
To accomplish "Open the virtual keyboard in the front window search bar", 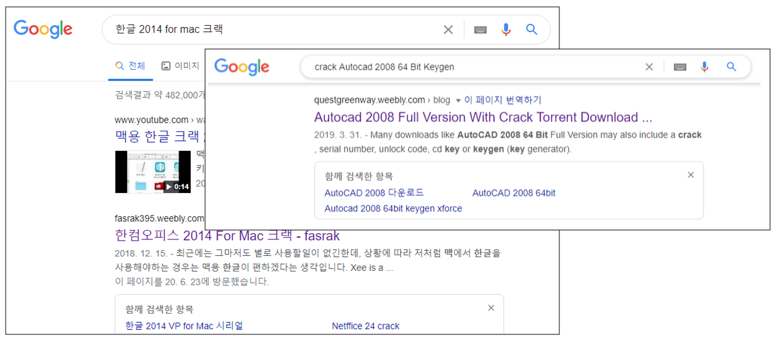I will click(680, 67).
